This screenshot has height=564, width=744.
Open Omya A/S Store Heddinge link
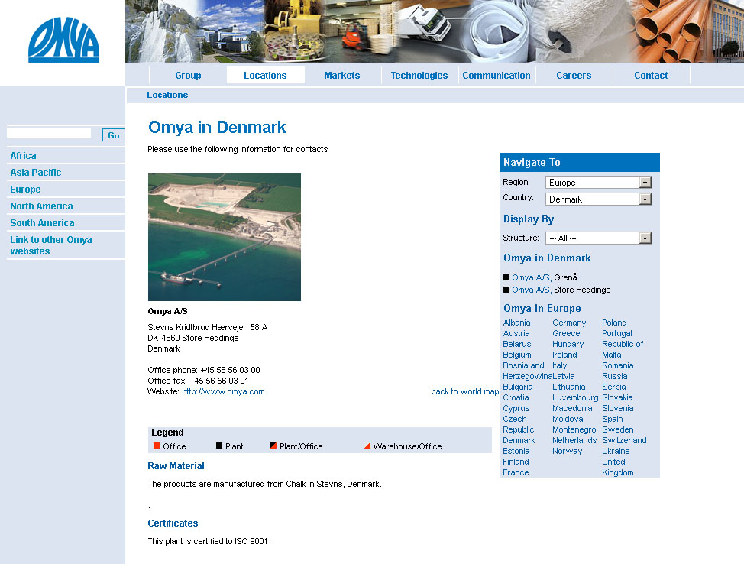tap(532, 290)
